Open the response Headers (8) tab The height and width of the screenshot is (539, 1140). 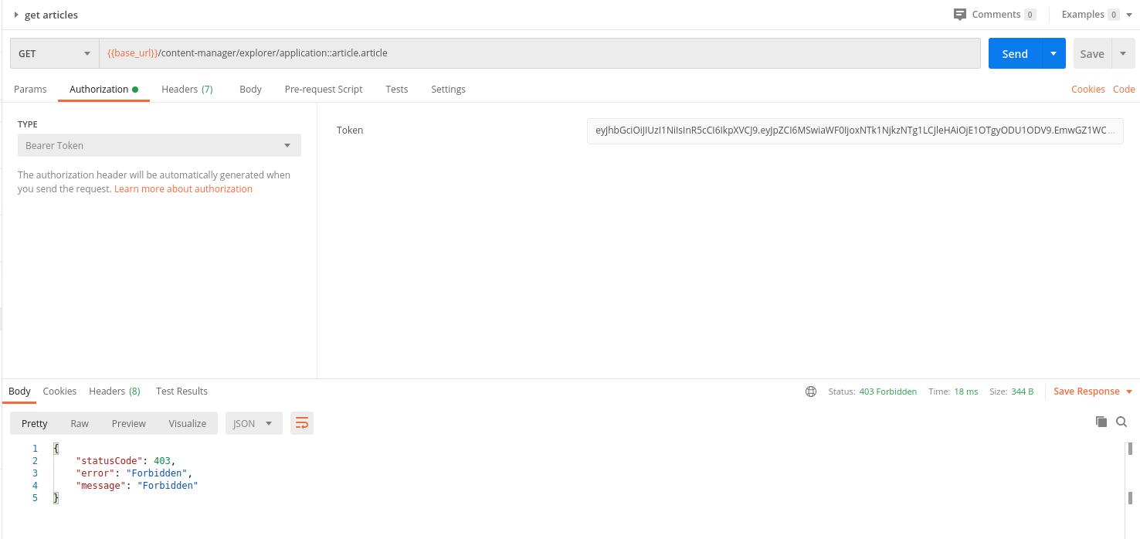point(114,391)
